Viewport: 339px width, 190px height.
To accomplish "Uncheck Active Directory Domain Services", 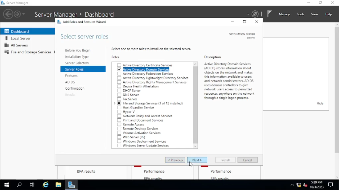I will pyautogui.click(x=119, y=69).
